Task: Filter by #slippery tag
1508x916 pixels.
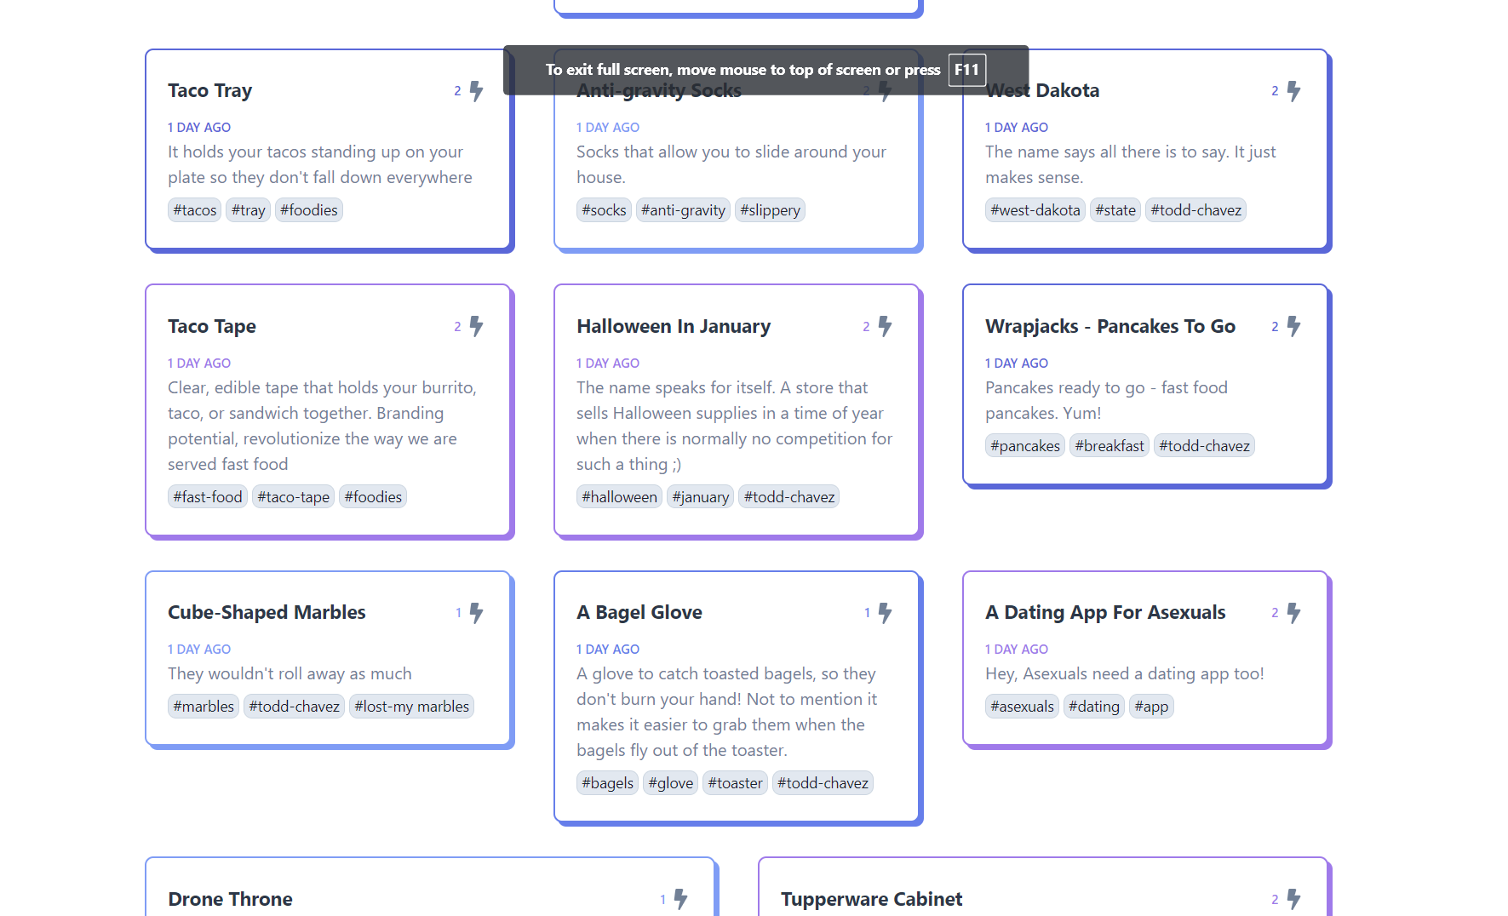Action: click(770, 210)
